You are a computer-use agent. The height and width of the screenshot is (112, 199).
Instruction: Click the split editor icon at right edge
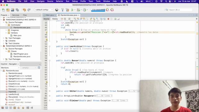[197, 19]
